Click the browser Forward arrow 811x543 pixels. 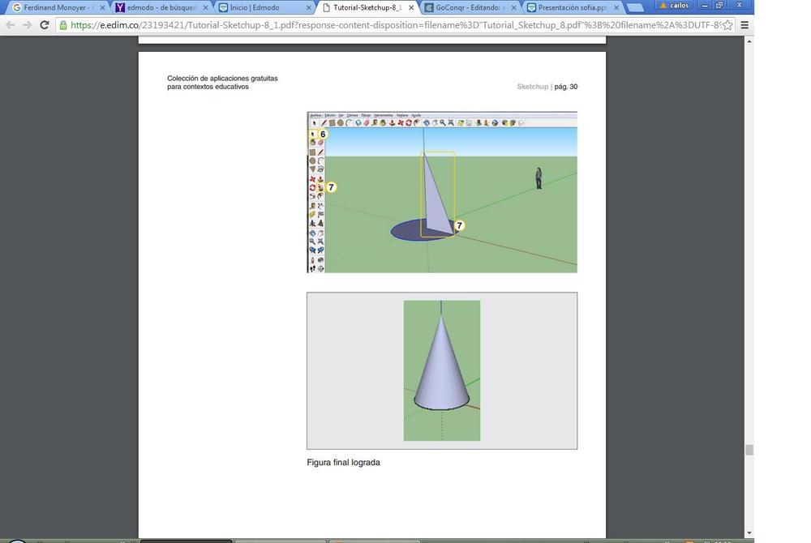coord(27,25)
